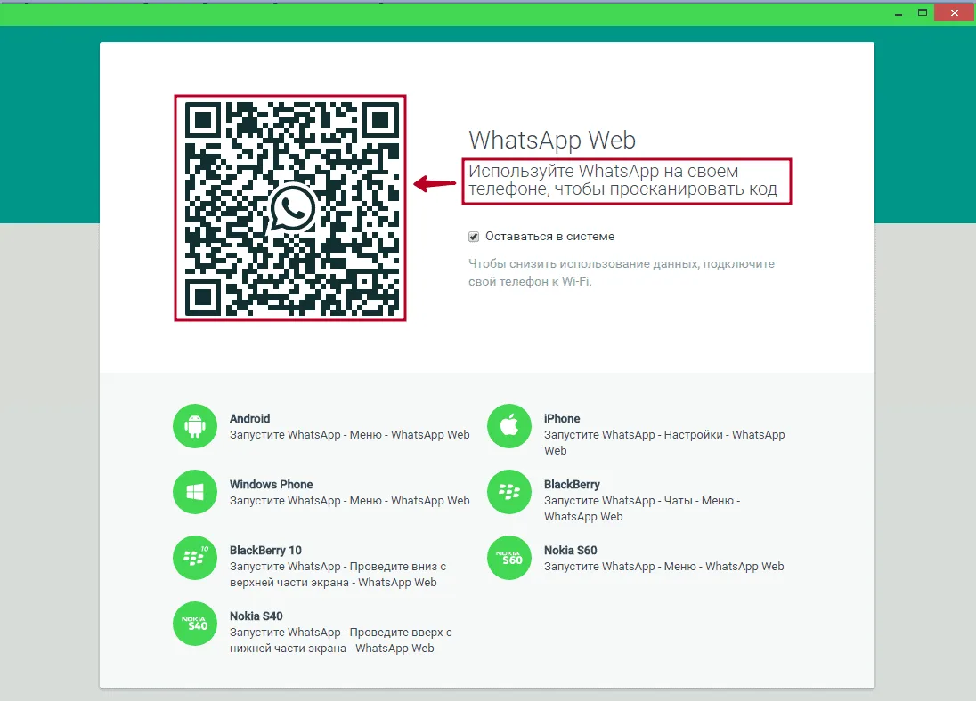Click the Windows Phone logo icon
976x701 pixels.
coord(195,492)
